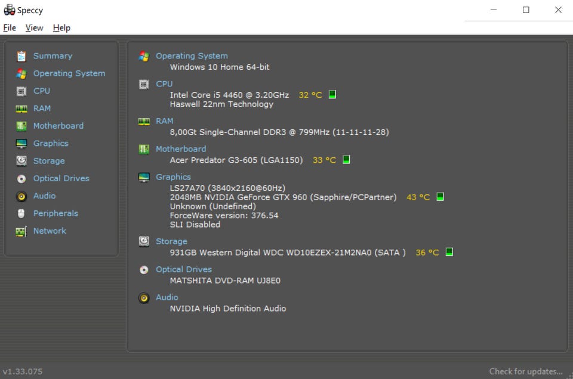Image resolution: width=573 pixels, height=379 pixels.
Task: Click the 8,00Gt Single-Channel DDR3 line
Action: point(279,132)
